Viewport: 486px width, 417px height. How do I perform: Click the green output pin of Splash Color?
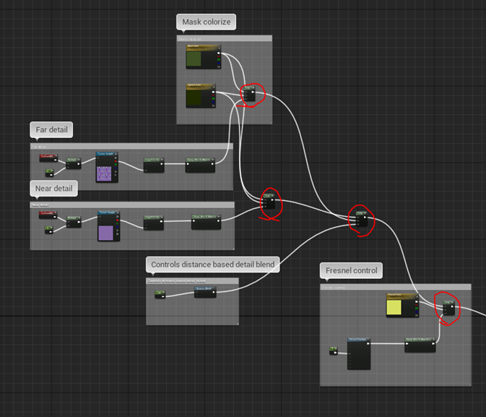pos(213,99)
